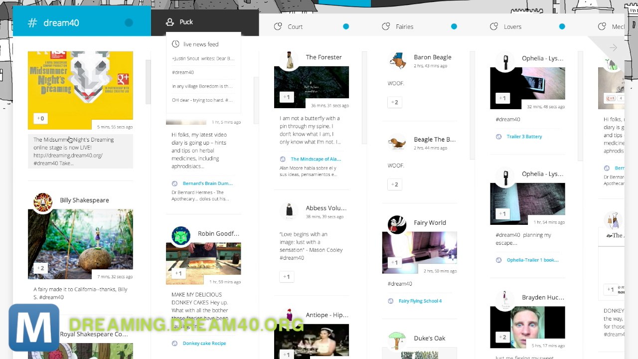Toggle the dot on the dream40 tab
Viewport: 638px width, 359px height.
click(x=129, y=22)
